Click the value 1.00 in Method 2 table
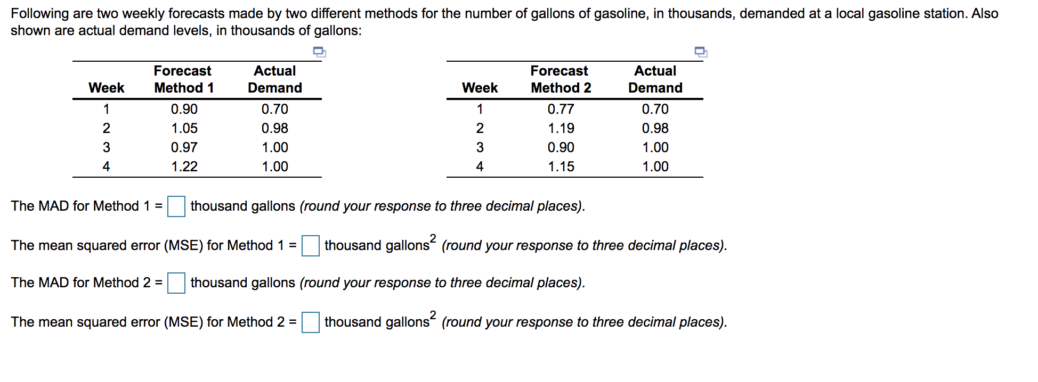The image size is (1038, 382). 655,147
